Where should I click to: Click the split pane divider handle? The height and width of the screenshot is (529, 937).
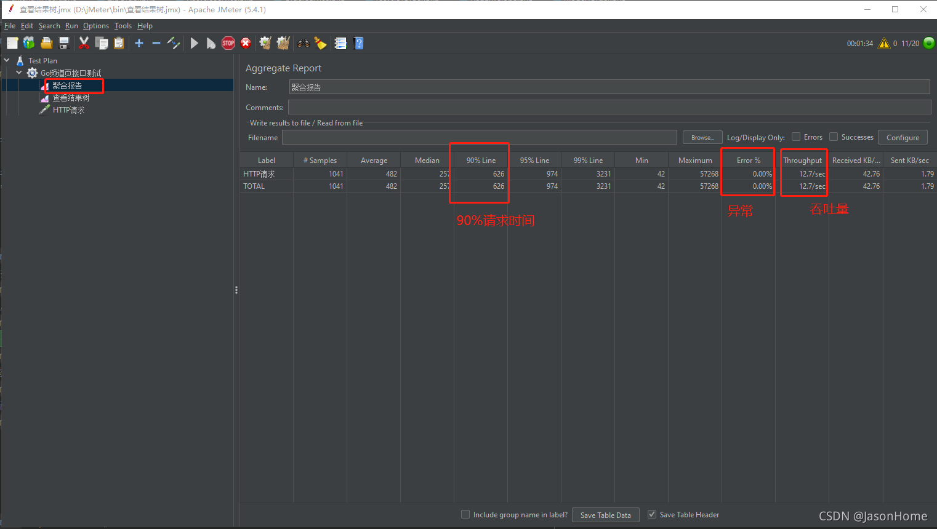(236, 290)
